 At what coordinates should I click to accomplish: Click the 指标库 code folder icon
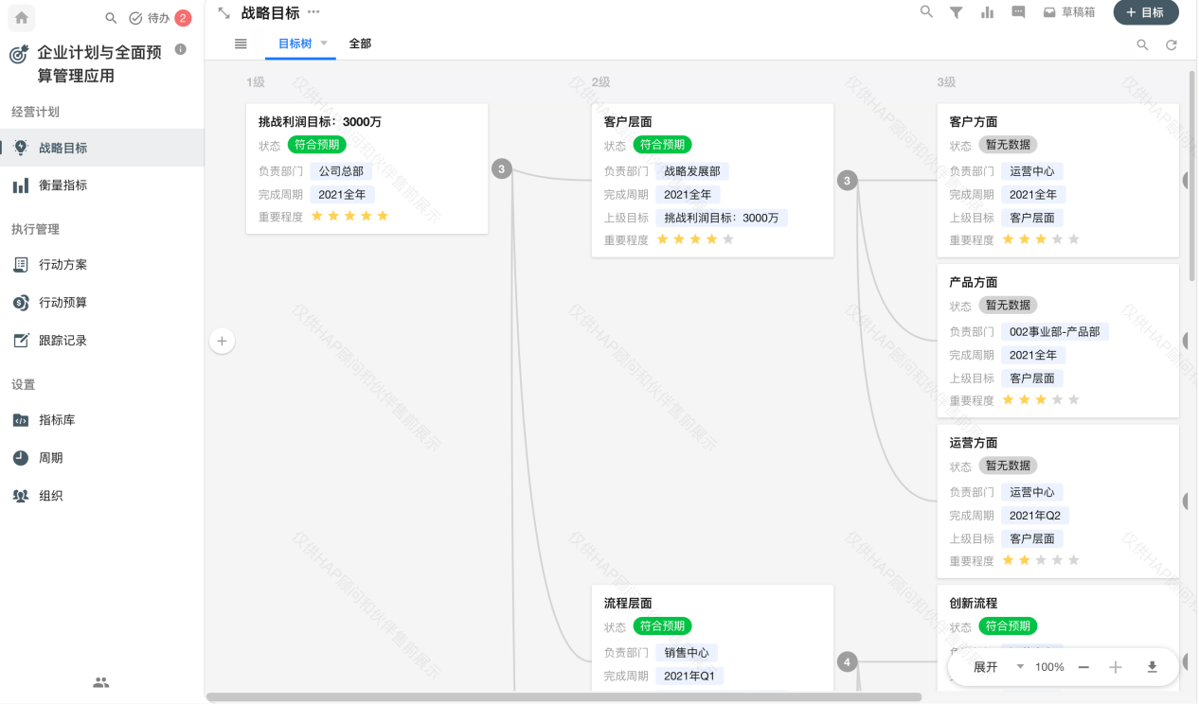pos(20,420)
